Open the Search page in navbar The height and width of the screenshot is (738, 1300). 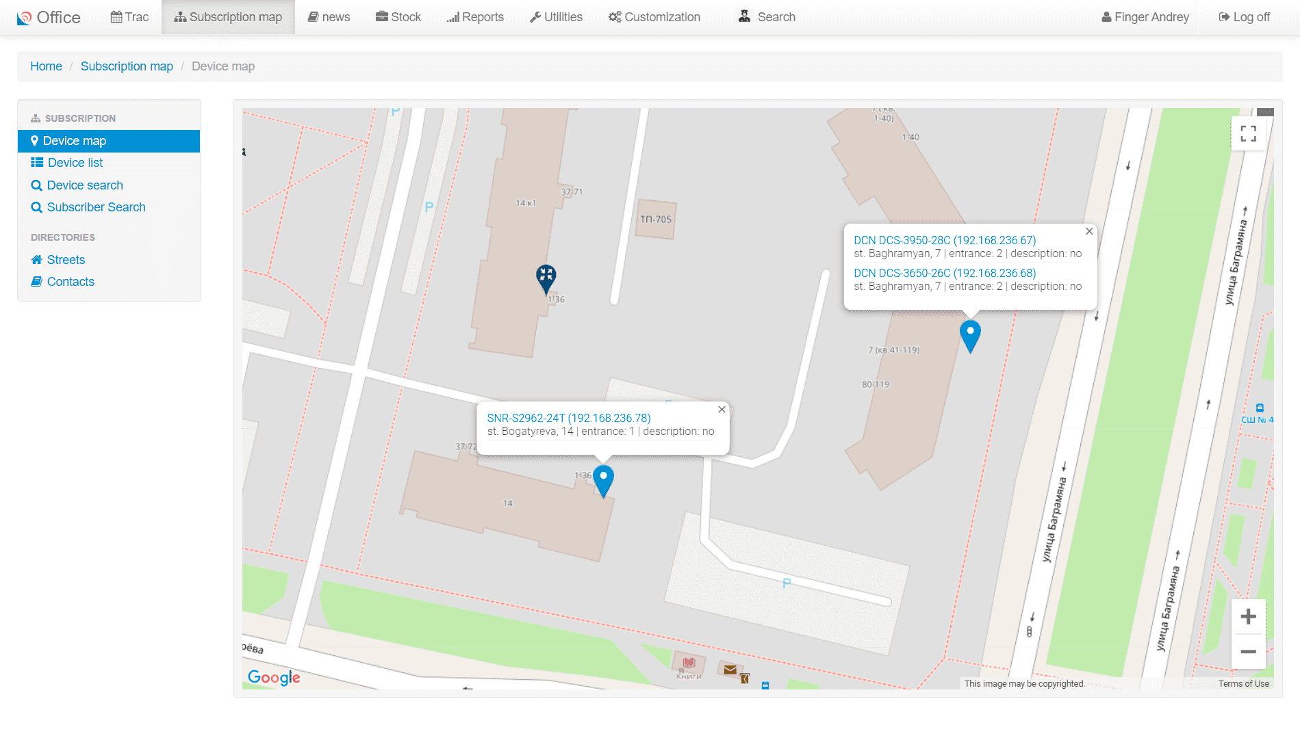point(767,17)
